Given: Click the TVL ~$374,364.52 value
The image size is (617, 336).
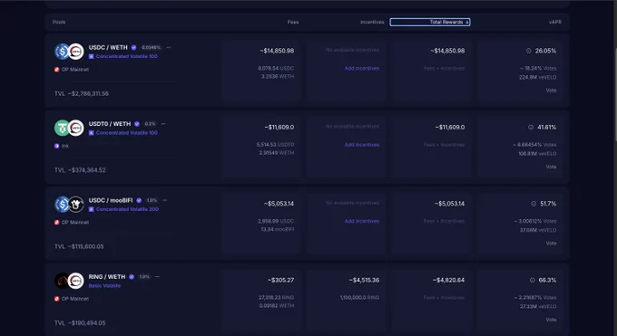Looking at the screenshot, I should [80, 170].
